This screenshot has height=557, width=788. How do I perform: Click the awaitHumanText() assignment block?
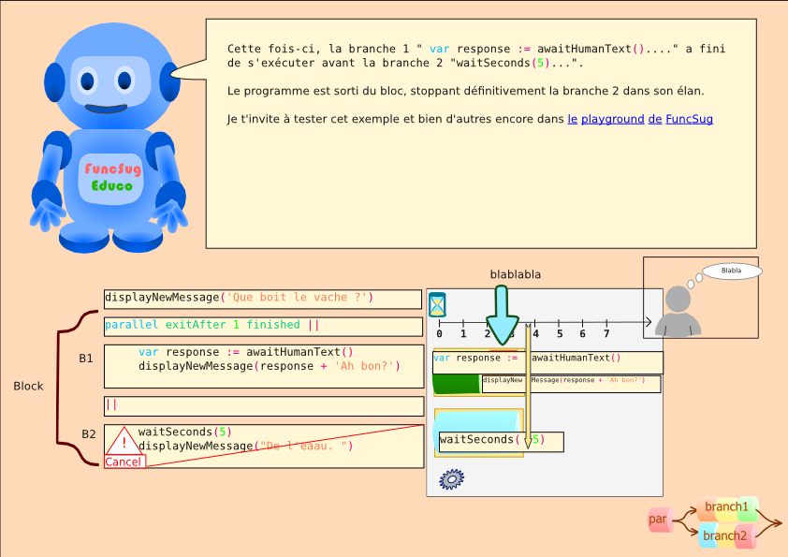(x=547, y=358)
